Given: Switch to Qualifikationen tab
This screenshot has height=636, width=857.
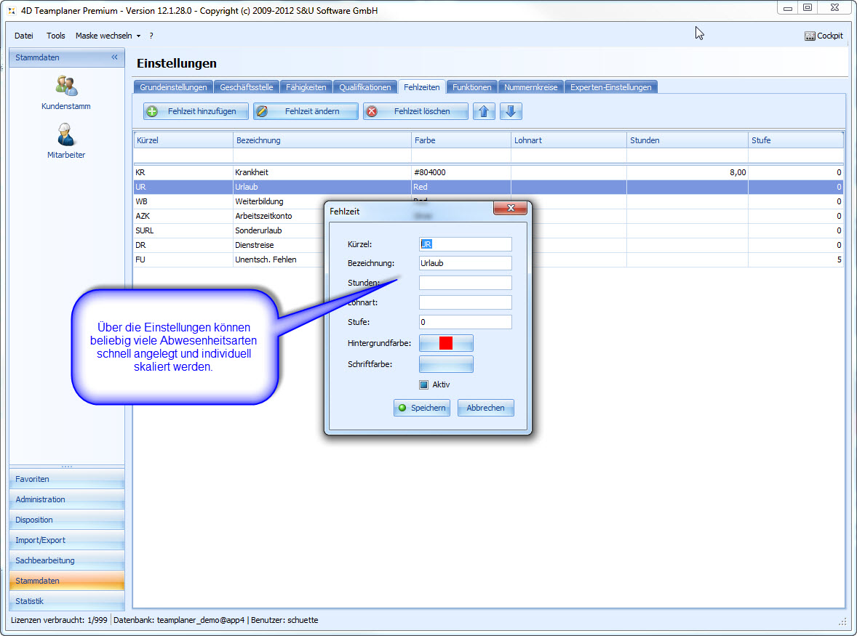Looking at the screenshot, I should [365, 87].
